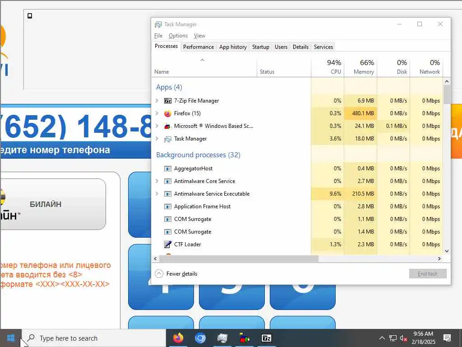Open the Options menu
This screenshot has height=347, width=462.
(178, 36)
